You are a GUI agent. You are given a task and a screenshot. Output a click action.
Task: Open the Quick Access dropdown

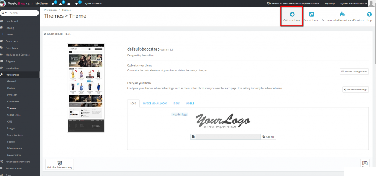pyautogui.click(x=93, y=4)
